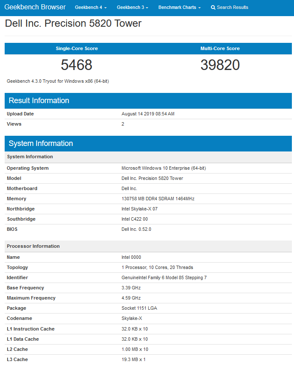Click the L3 Cache label
This screenshot has width=294, height=367.
[x=17, y=359]
